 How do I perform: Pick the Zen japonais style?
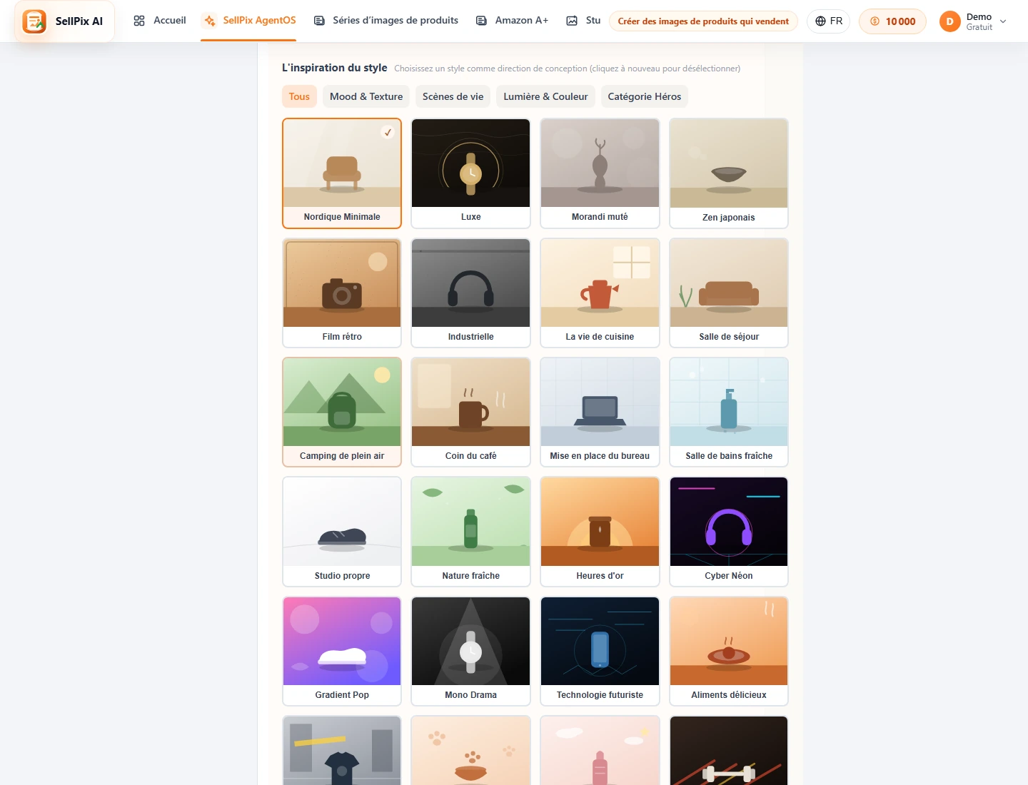[729, 173]
